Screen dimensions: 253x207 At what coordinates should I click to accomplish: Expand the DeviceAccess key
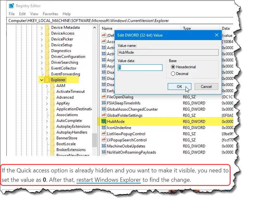(x=42, y=33)
